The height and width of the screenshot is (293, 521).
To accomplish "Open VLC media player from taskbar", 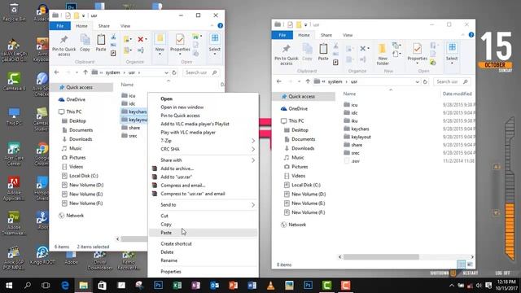I will (270, 286).
